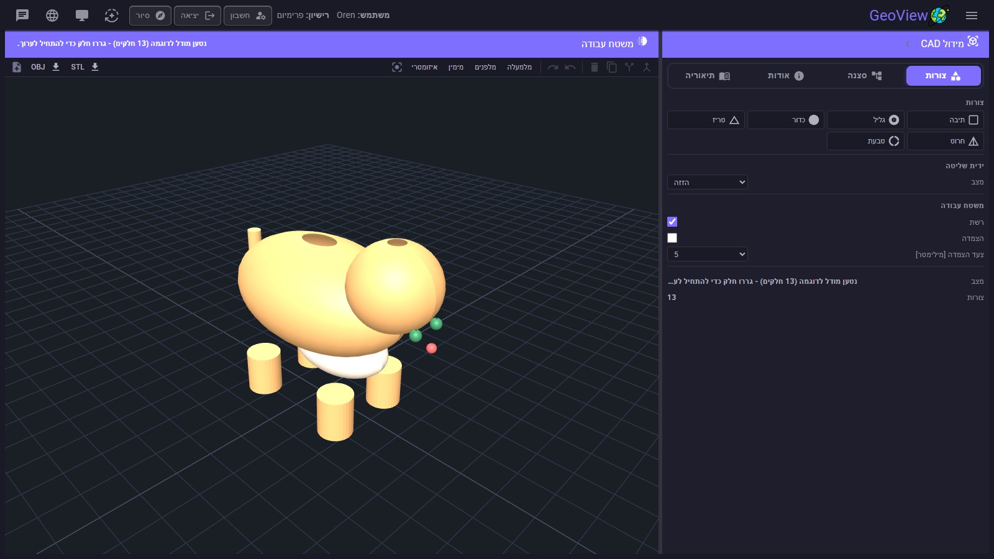
Task: Add a תיבה box shape
Action: pyautogui.click(x=945, y=120)
